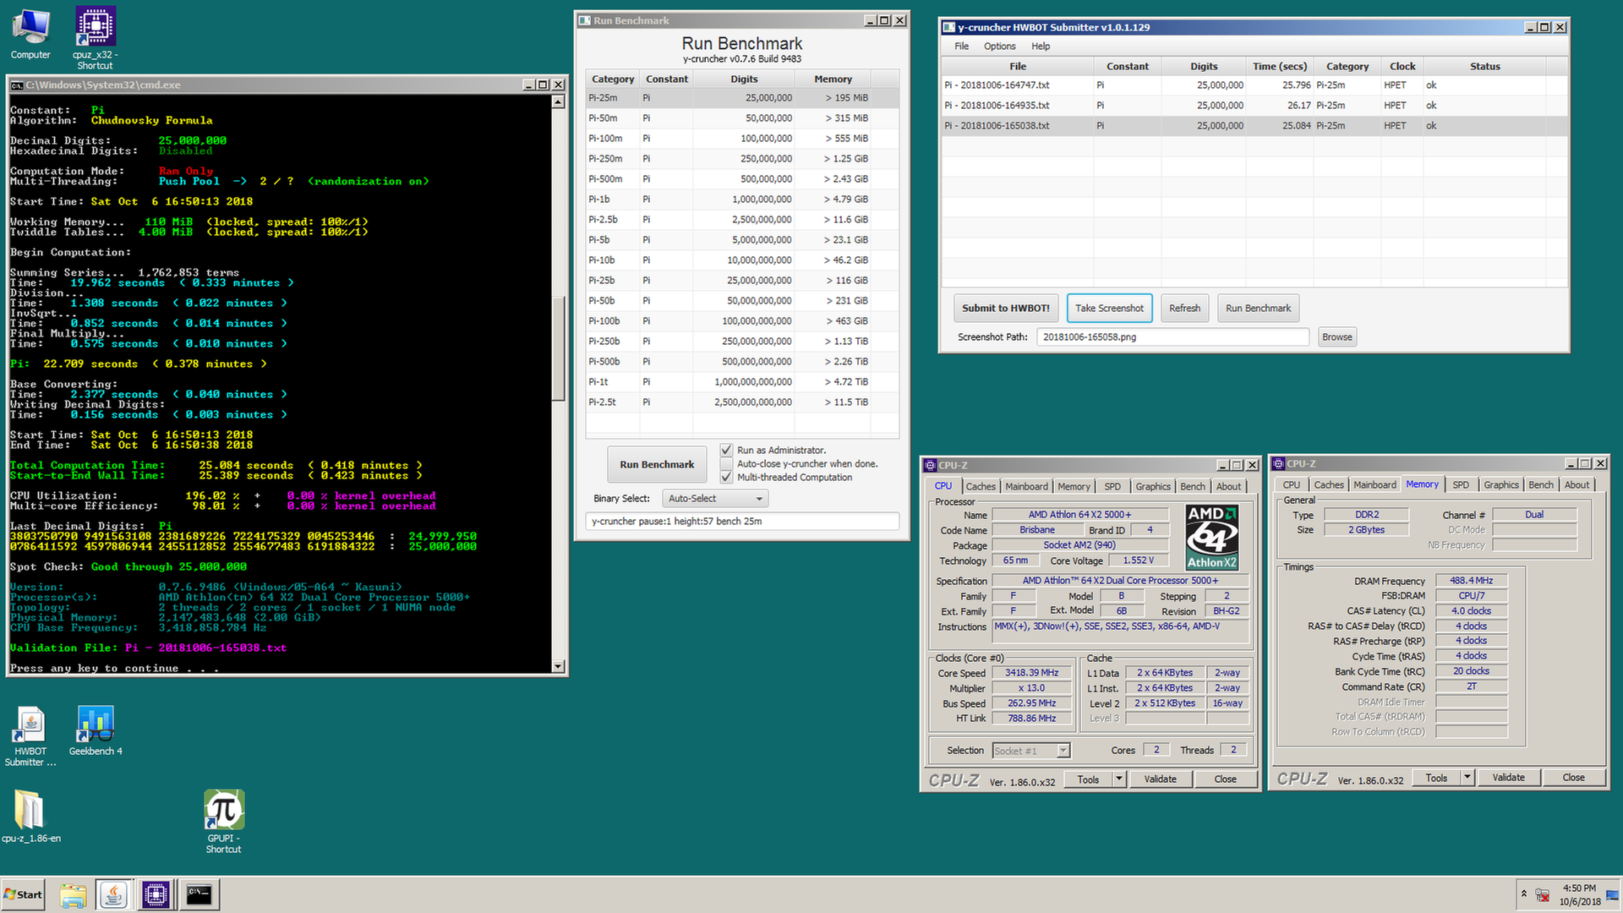
Task: Open the File menu in HWBOT Submitter
Action: click(961, 46)
